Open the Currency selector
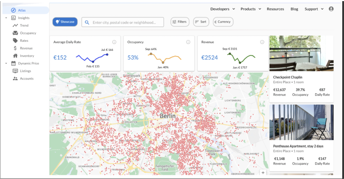This screenshot has height=179, width=344. coord(223,22)
